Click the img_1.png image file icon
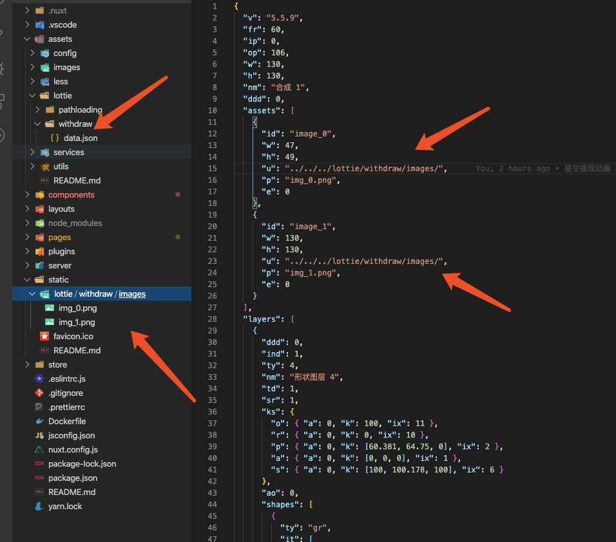 tap(50, 322)
